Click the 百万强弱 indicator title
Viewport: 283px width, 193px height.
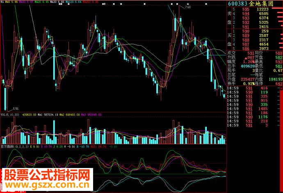15,147
